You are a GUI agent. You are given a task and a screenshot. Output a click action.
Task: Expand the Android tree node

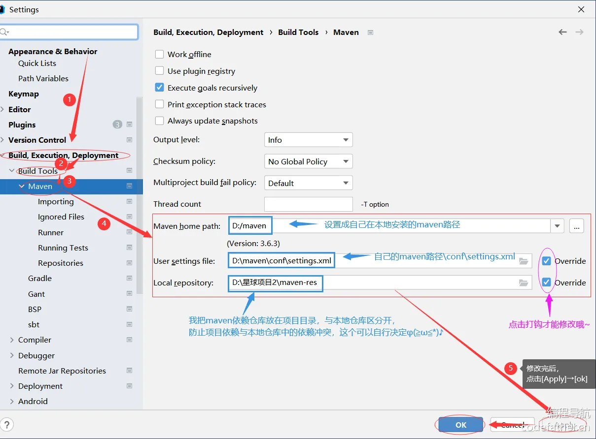(12, 401)
